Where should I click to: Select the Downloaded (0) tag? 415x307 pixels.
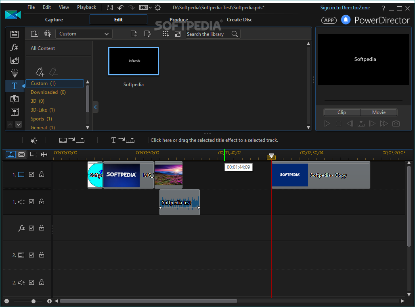(48, 92)
